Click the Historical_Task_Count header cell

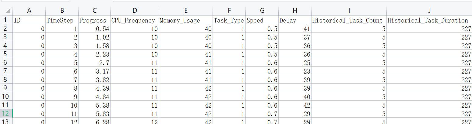(349, 20)
